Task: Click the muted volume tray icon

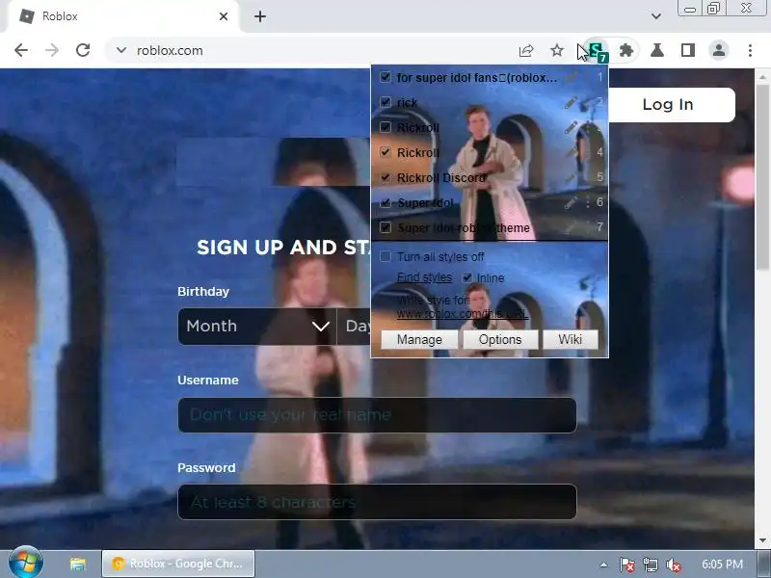Action: (x=673, y=565)
